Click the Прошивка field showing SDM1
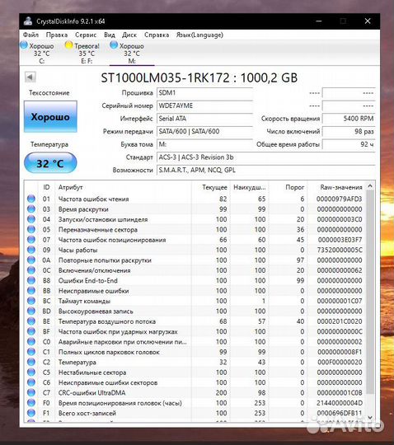 pos(204,93)
